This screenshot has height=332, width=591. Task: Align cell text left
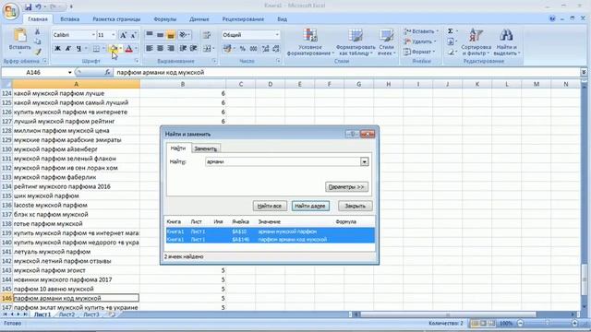[x=150, y=48]
